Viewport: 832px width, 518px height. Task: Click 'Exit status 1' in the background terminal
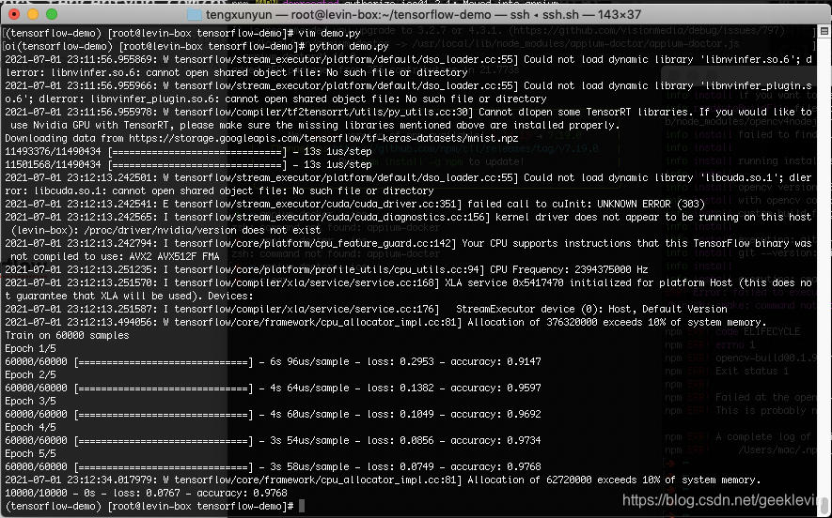(x=752, y=371)
